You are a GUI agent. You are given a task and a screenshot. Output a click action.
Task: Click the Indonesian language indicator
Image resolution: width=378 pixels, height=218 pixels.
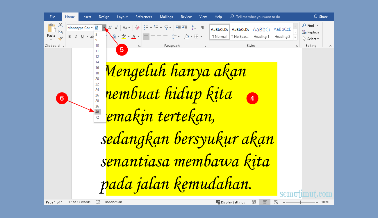[114, 202]
